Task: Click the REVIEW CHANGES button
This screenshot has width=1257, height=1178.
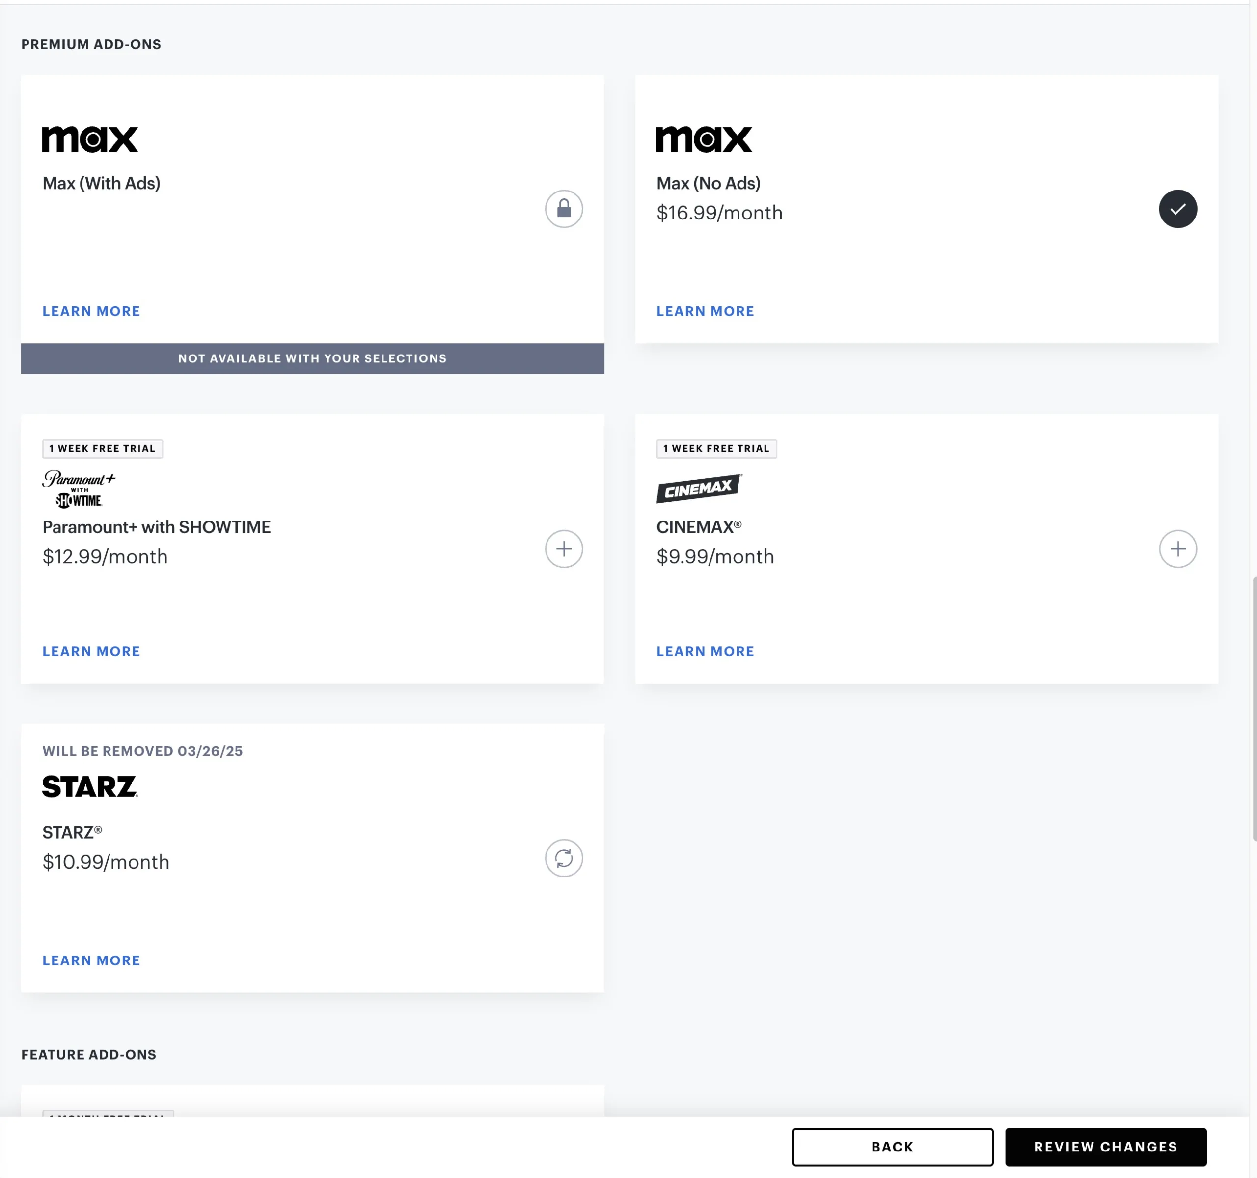Action: (1105, 1147)
